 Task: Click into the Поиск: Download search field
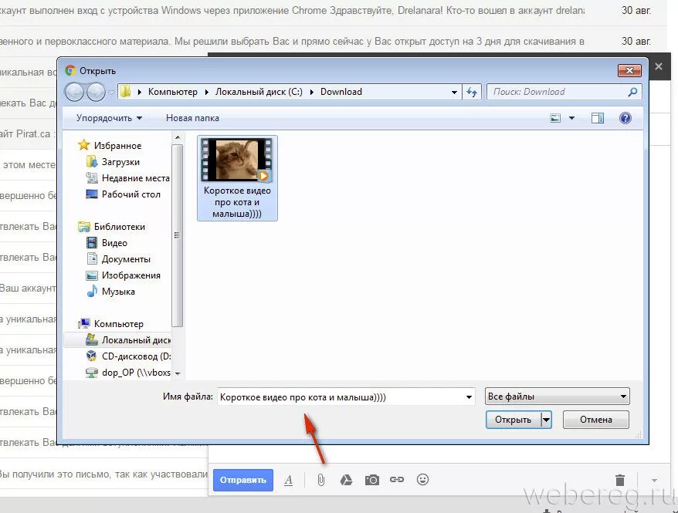(558, 92)
